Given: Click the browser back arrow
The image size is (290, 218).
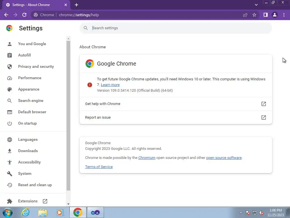Looking at the screenshot, I should click(6, 15).
